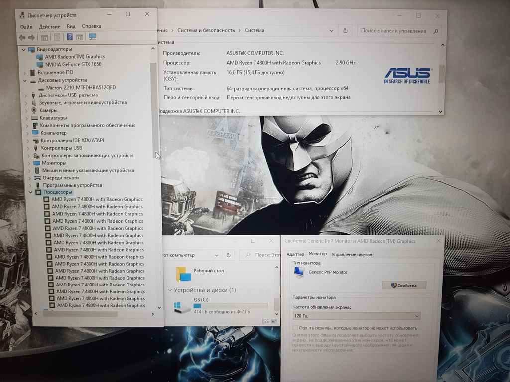Open the Вид menu
The image size is (510, 382).
click(71, 27)
